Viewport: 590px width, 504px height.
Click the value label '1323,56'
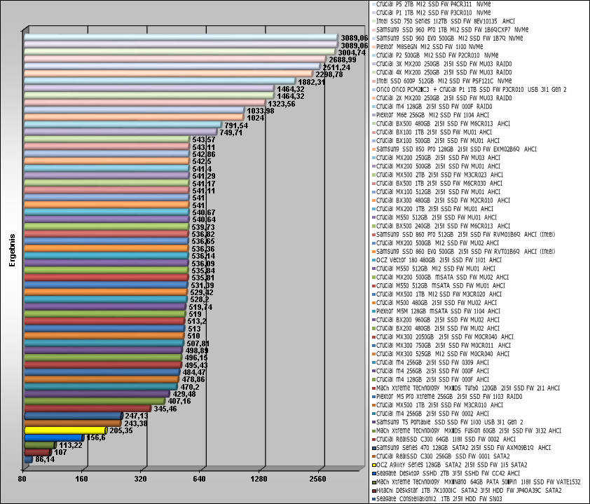282,104
